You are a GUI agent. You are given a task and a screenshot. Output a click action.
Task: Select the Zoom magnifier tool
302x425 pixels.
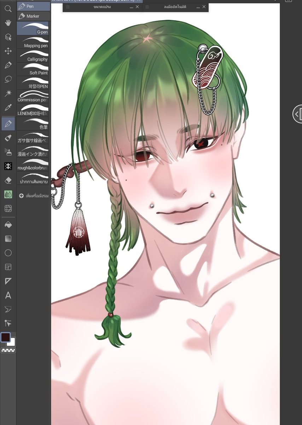click(8, 9)
